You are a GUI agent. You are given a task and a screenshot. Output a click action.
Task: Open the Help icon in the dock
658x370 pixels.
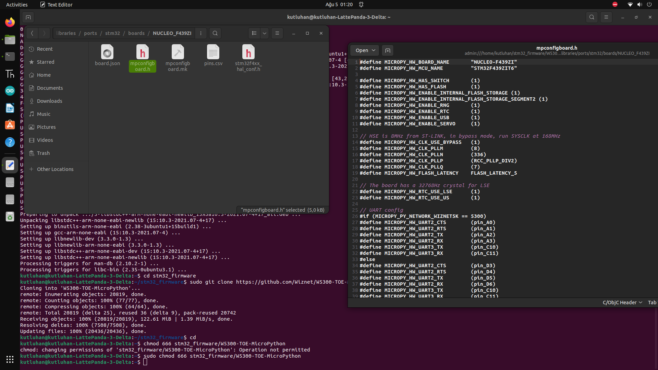click(10, 142)
